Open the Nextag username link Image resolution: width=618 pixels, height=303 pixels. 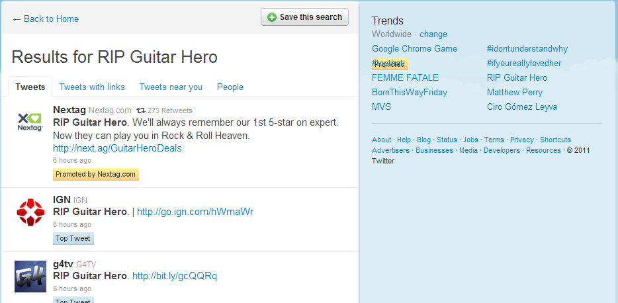pyautogui.click(x=69, y=110)
